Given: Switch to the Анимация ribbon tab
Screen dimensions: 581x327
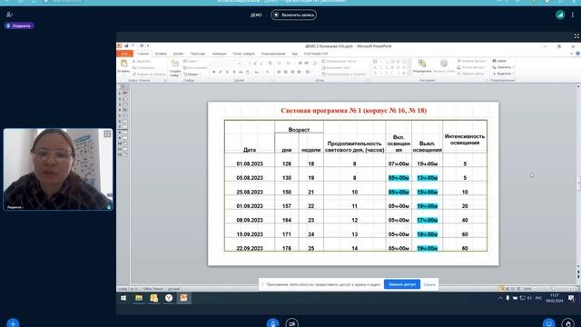Looking at the screenshot, I should [219, 54].
